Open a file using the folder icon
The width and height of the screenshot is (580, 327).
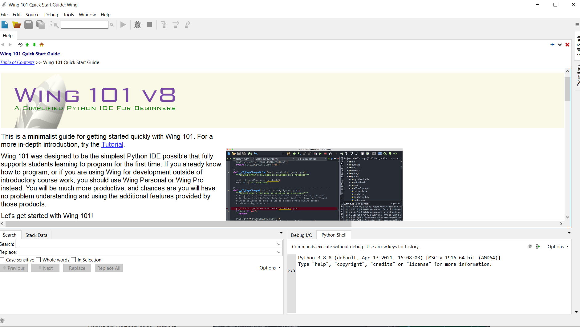click(17, 25)
